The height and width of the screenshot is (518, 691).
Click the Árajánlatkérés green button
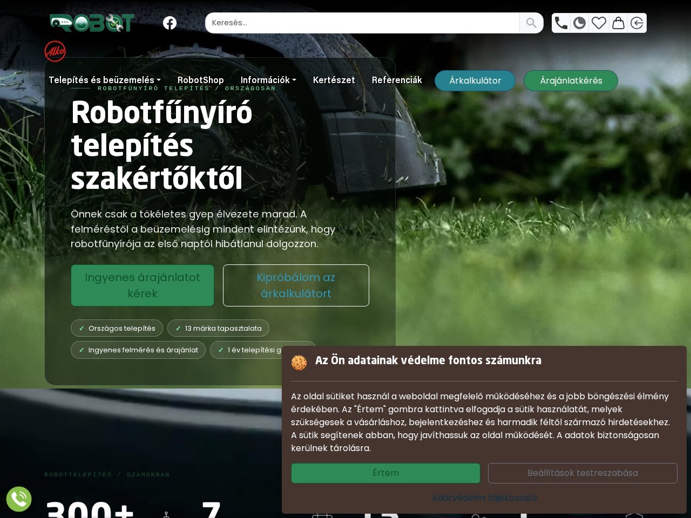pos(571,80)
